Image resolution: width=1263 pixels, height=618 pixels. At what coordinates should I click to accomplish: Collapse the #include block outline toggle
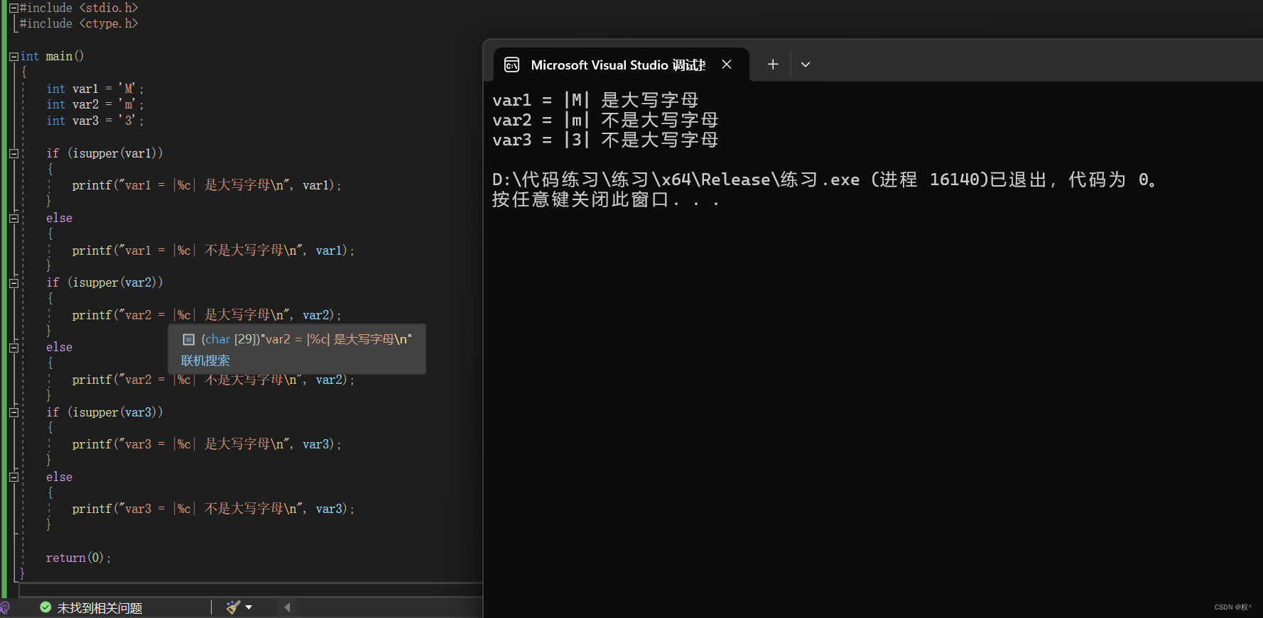click(x=13, y=8)
